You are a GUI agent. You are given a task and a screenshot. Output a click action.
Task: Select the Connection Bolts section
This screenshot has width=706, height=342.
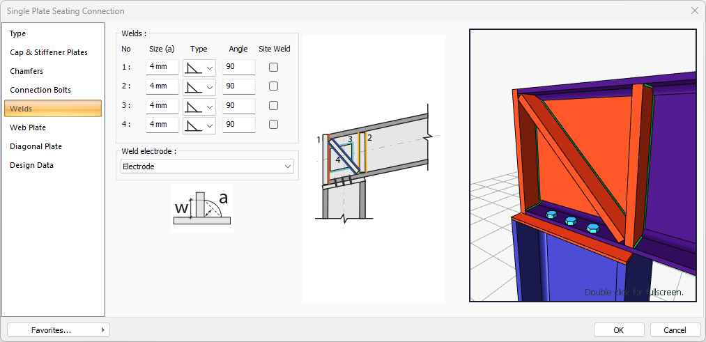[x=53, y=90]
